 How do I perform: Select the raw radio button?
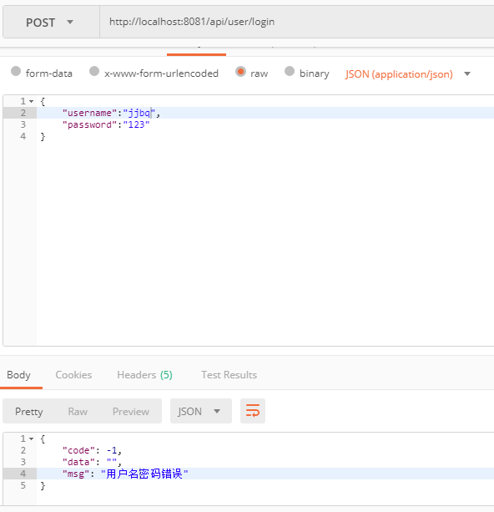click(x=240, y=71)
